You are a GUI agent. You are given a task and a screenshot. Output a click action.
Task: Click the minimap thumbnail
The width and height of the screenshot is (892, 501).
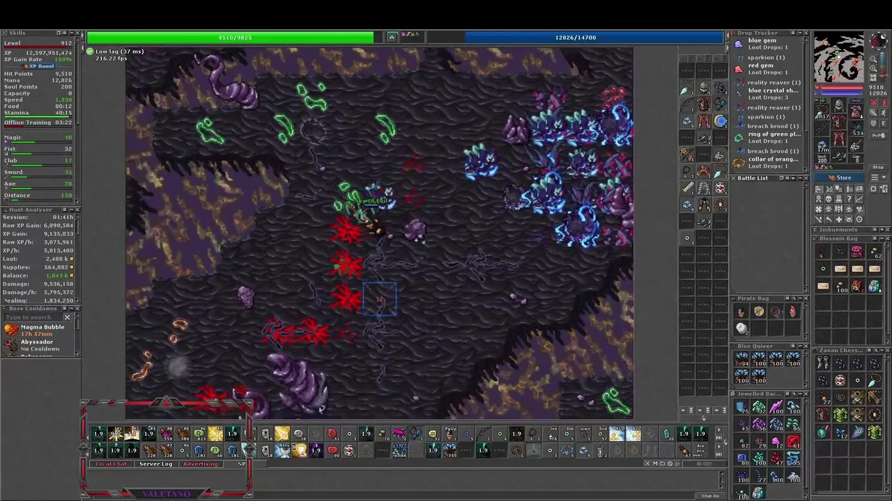click(839, 57)
